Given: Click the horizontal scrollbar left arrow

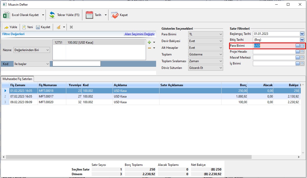Looking at the screenshot, I should pyautogui.click(x=4, y=157).
